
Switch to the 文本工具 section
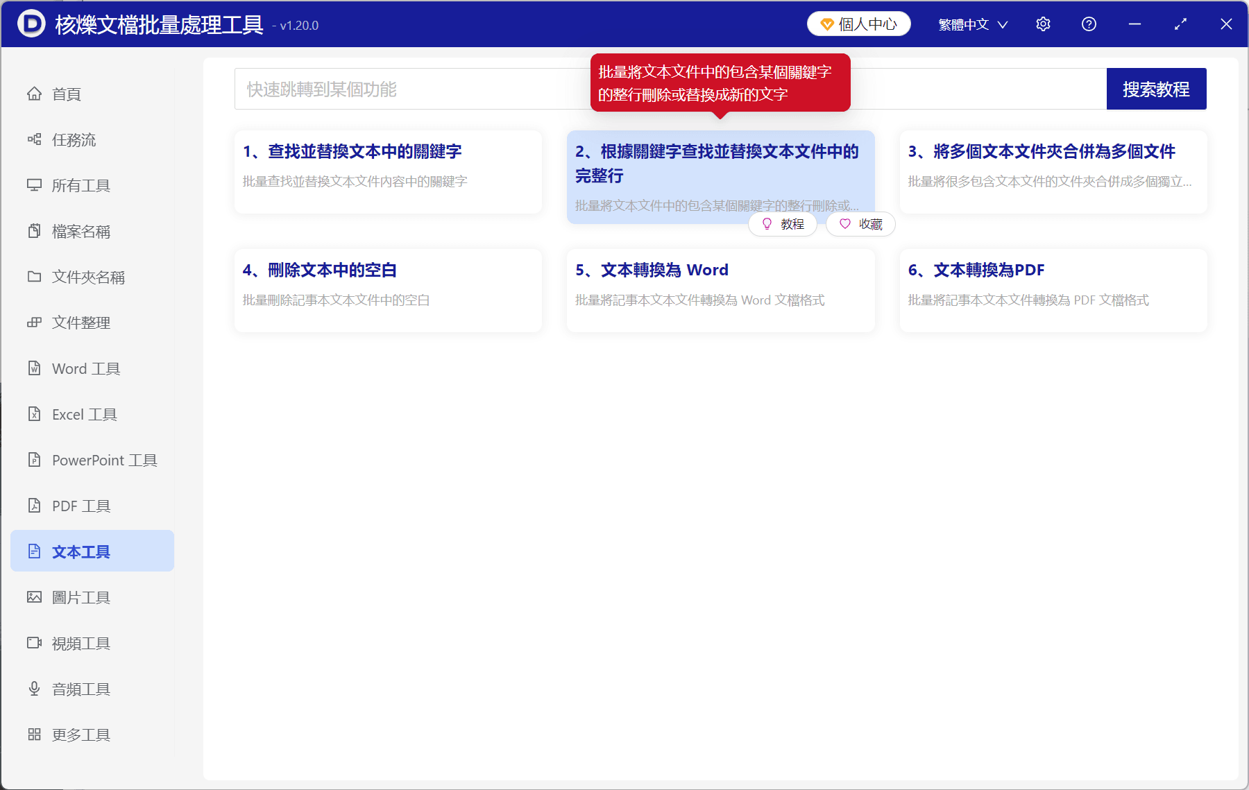tap(80, 551)
